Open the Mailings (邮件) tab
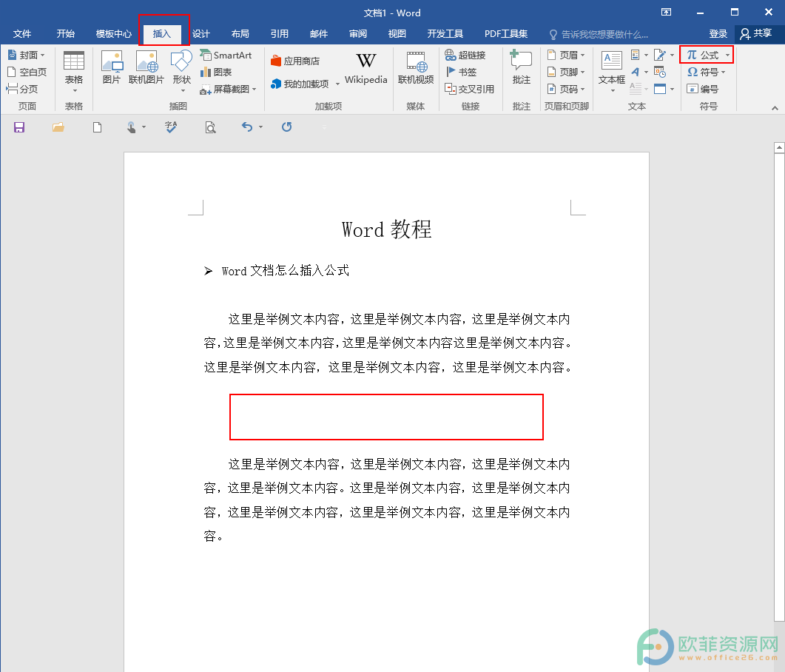The image size is (785, 672). (318, 34)
